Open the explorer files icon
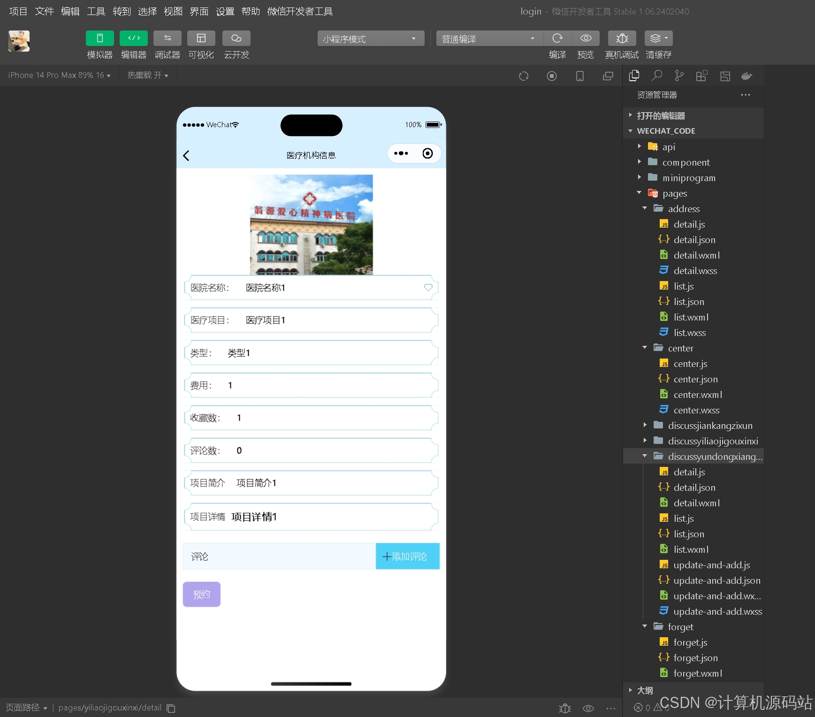Viewport: 815px width, 717px height. [634, 76]
